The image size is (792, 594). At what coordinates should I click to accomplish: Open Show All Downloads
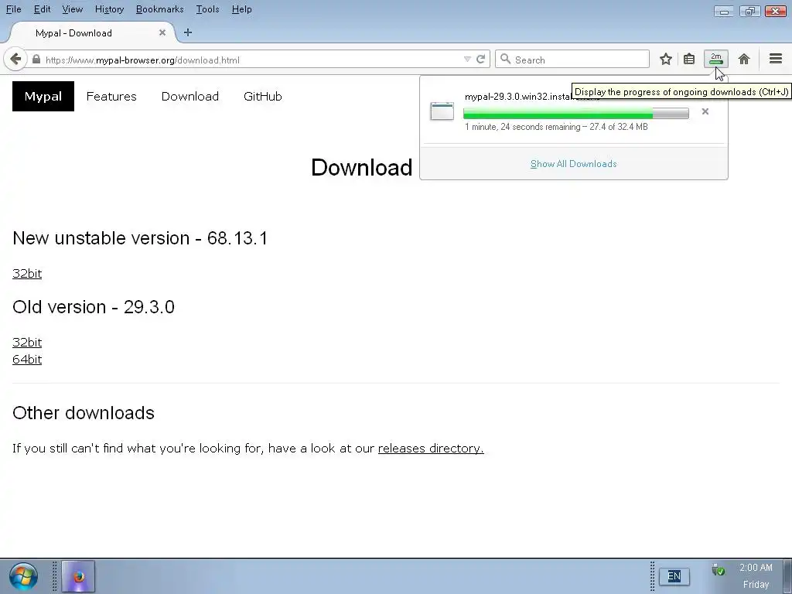pyautogui.click(x=573, y=164)
